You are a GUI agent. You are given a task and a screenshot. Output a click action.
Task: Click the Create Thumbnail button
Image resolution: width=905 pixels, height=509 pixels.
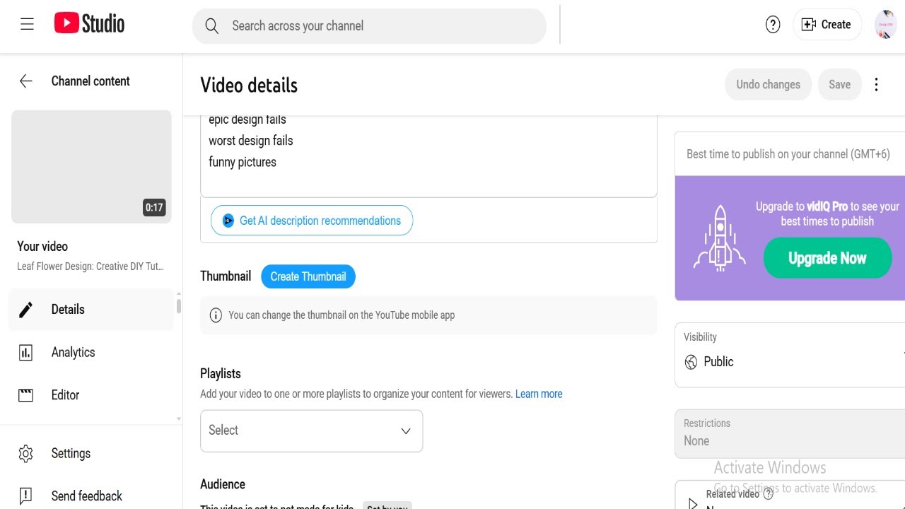(x=308, y=276)
